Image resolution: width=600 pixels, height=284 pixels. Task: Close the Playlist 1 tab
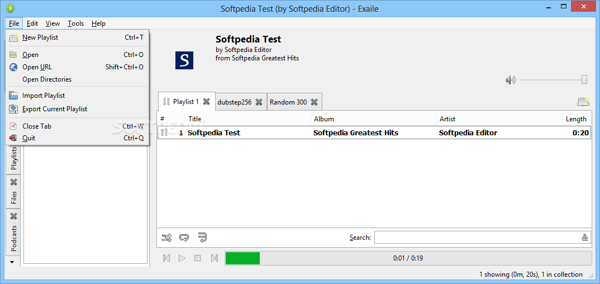point(206,101)
